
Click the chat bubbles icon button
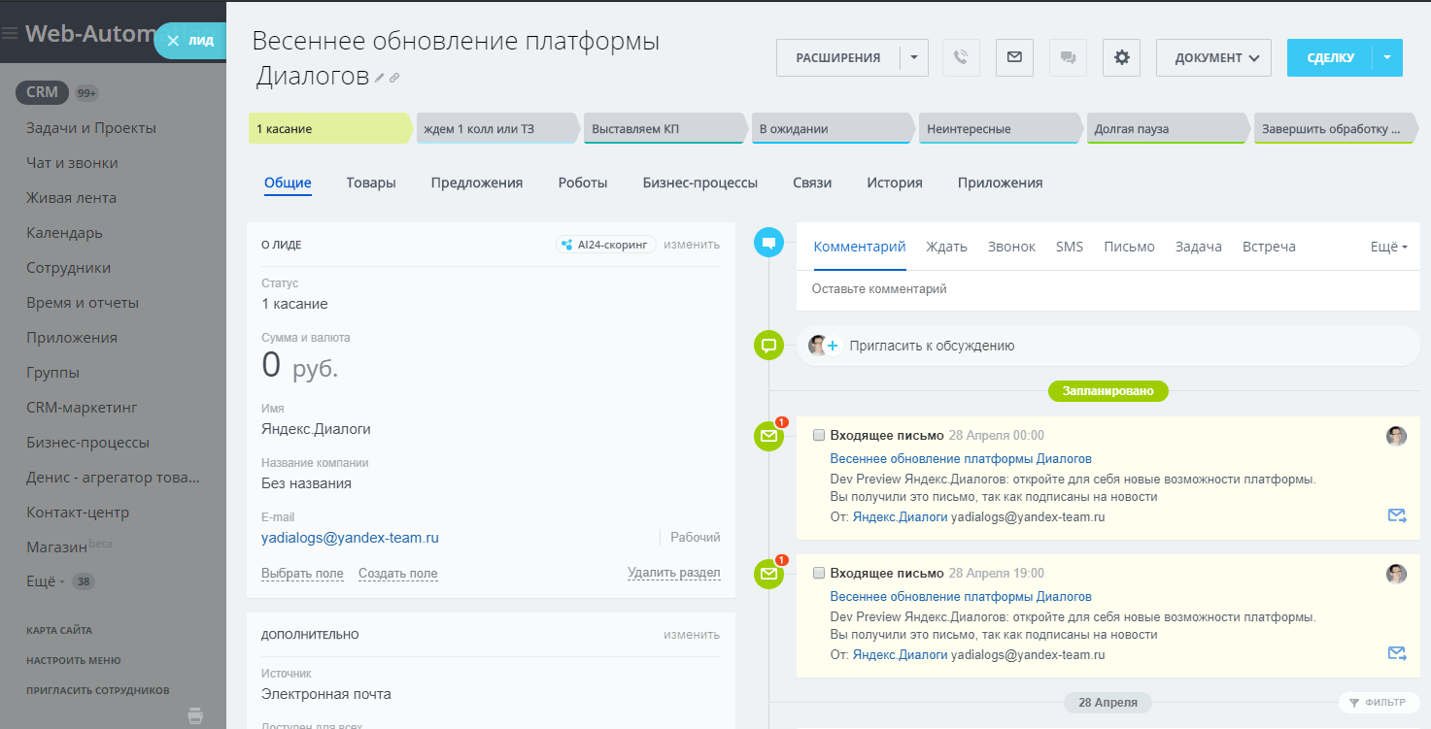[x=1068, y=57]
